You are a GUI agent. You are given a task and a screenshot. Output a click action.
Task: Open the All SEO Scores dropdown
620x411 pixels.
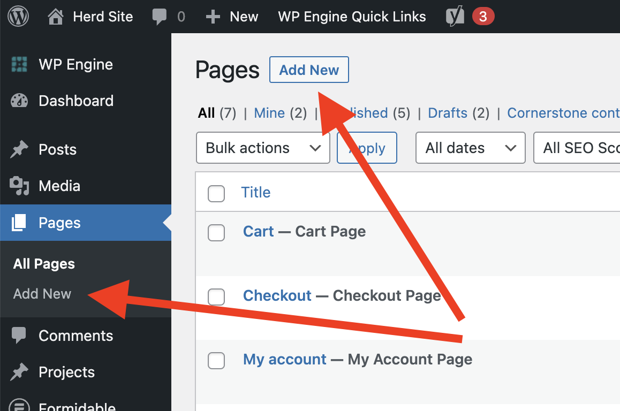click(577, 148)
